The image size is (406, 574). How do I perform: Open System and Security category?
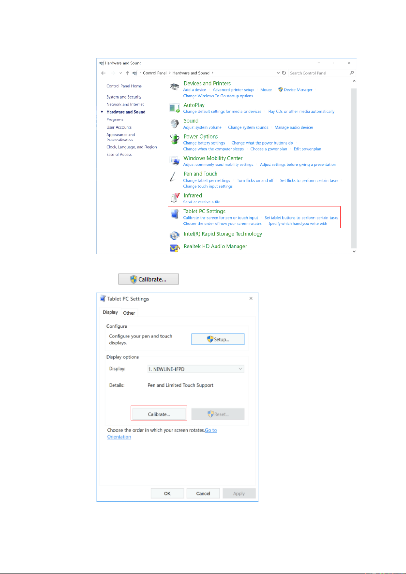124,97
